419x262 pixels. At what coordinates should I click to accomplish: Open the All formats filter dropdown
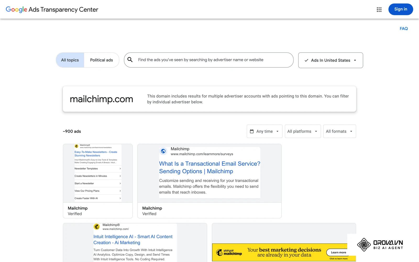tap(339, 131)
